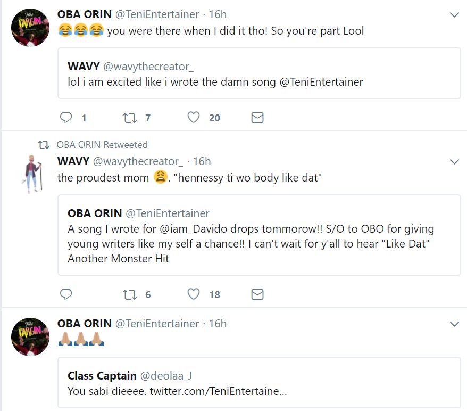Expand the menu chevron on WAVY's tweet
Screen dimensions: 467x411
click(x=454, y=161)
